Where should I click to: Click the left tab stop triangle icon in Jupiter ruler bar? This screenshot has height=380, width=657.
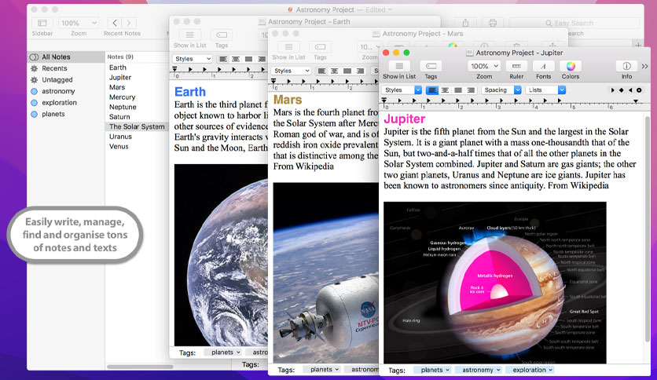click(x=612, y=90)
